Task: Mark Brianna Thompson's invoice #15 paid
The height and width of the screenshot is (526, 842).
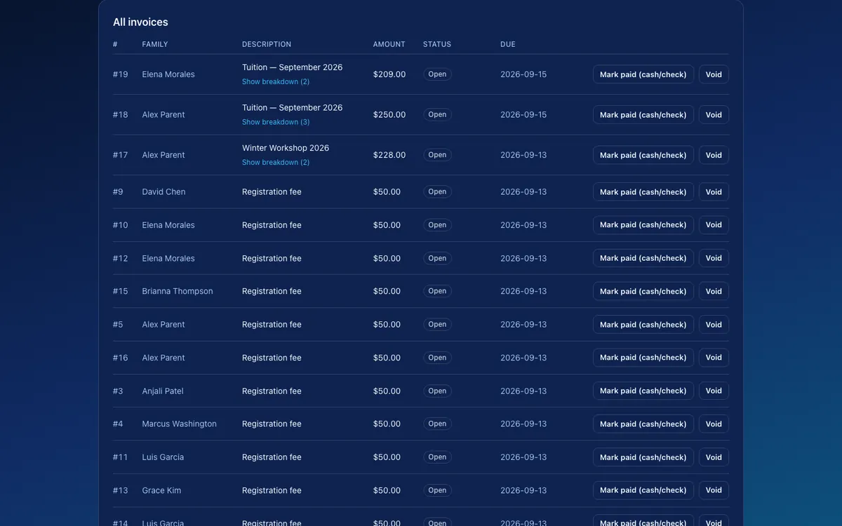Action: point(643,291)
